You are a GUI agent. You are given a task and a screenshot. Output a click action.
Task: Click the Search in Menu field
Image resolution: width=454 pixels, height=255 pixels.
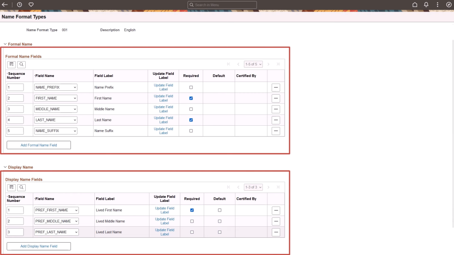click(x=222, y=4)
